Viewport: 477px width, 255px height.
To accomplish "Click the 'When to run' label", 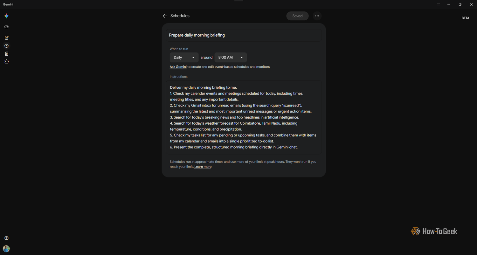I will [179, 49].
